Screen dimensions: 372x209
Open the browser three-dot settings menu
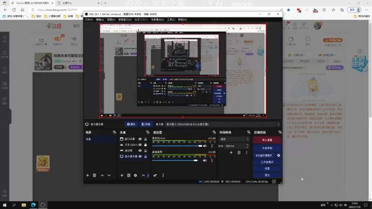tap(366, 10)
